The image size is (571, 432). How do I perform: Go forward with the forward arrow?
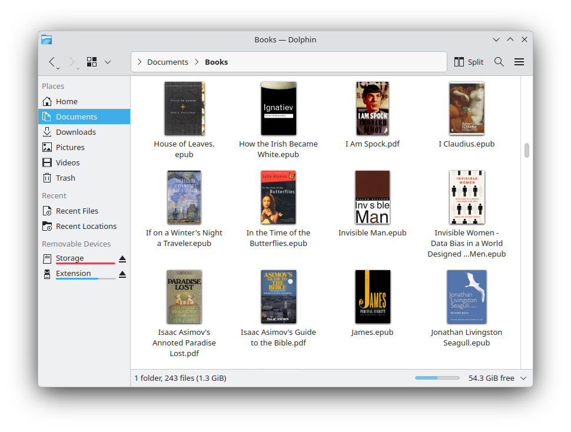point(72,62)
